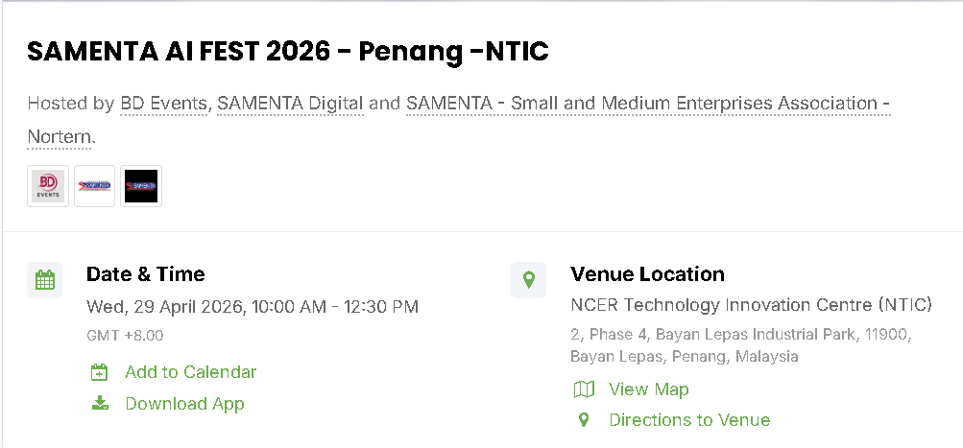Select the Download App link
This screenshot has height=448, width=963.
[x=185, y=403]
